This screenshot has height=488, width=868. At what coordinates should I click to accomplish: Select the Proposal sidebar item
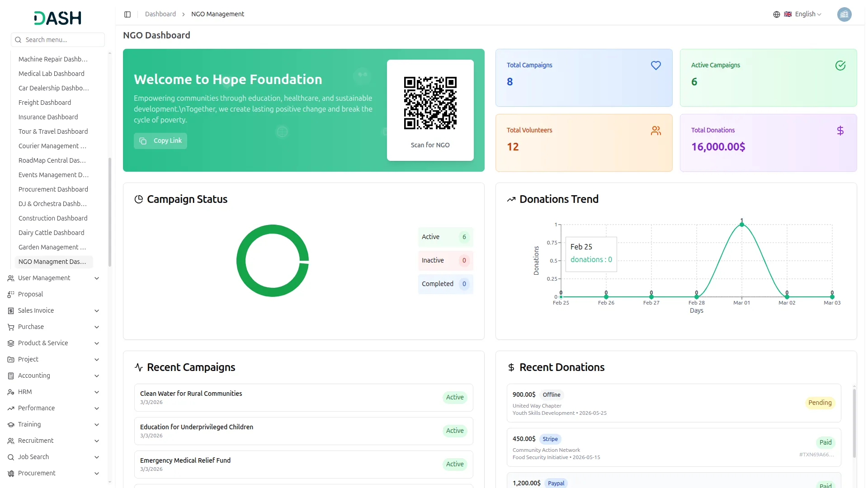30,294
